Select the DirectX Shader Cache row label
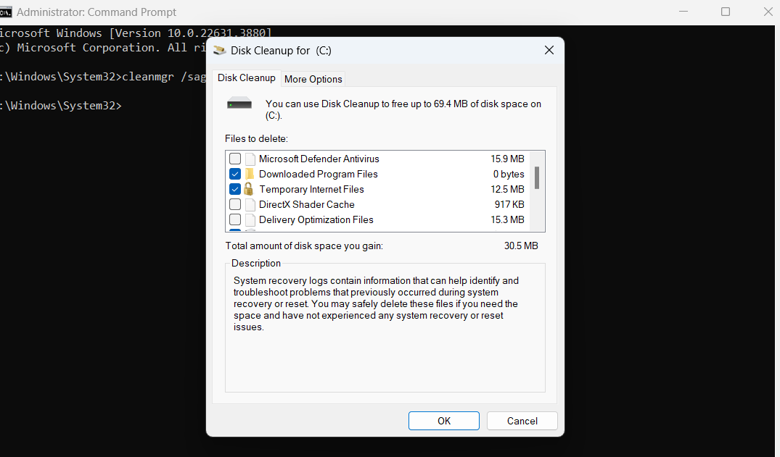Viewport: 780px width, 457px height. pyautogui.click(x=306, y=205)
